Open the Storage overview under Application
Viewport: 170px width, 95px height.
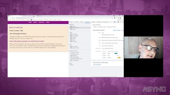[x=73, y=29]
